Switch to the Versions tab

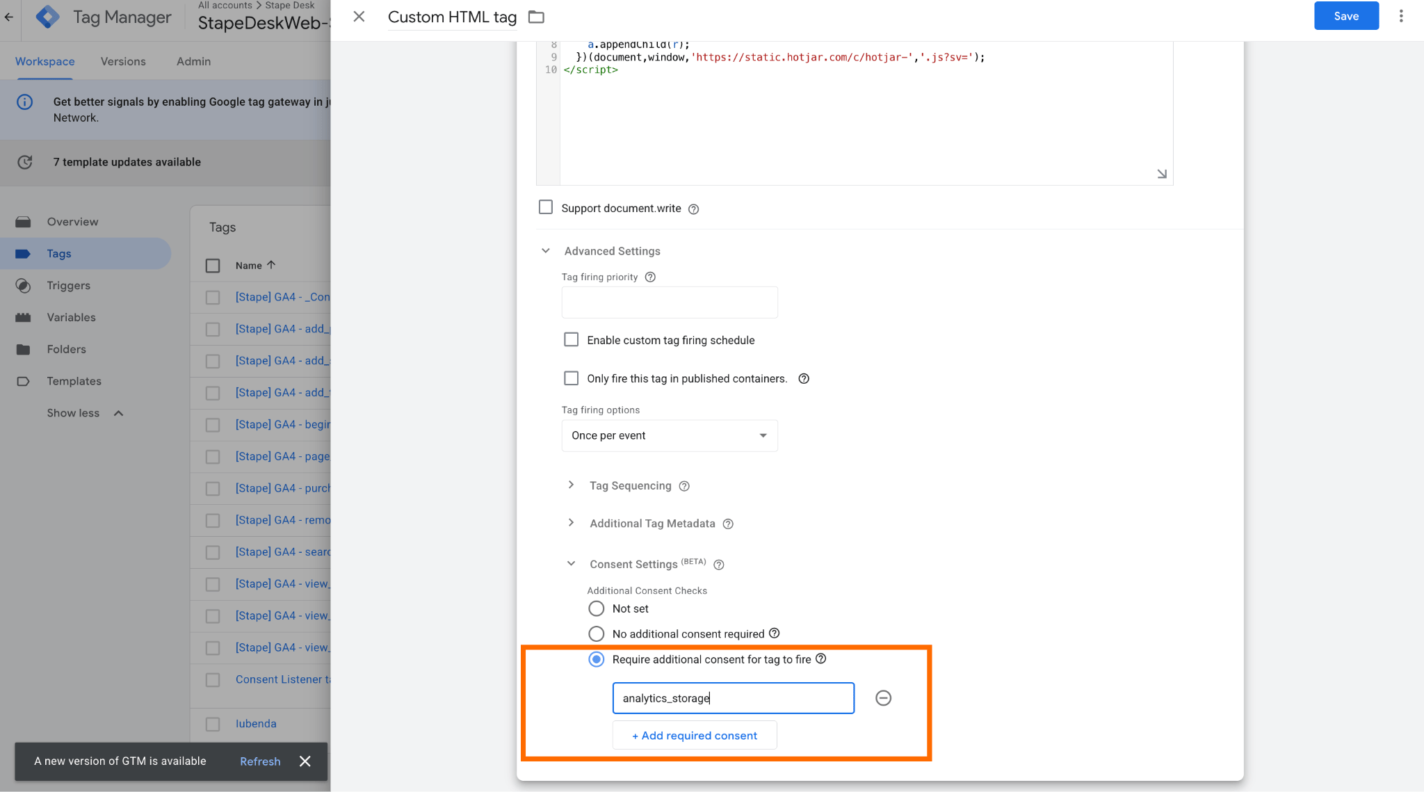tap(123, 61)
